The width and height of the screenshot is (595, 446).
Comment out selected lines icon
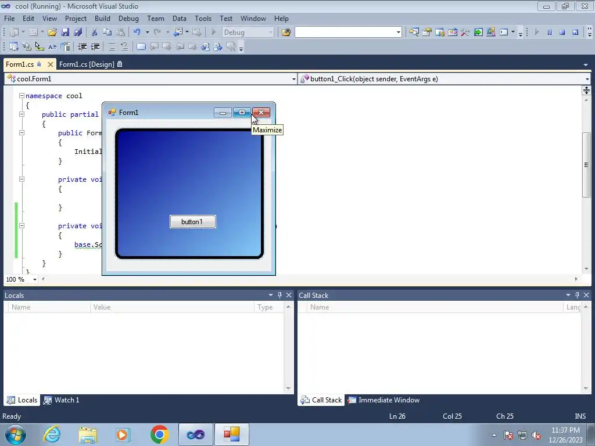coord(111,46)
